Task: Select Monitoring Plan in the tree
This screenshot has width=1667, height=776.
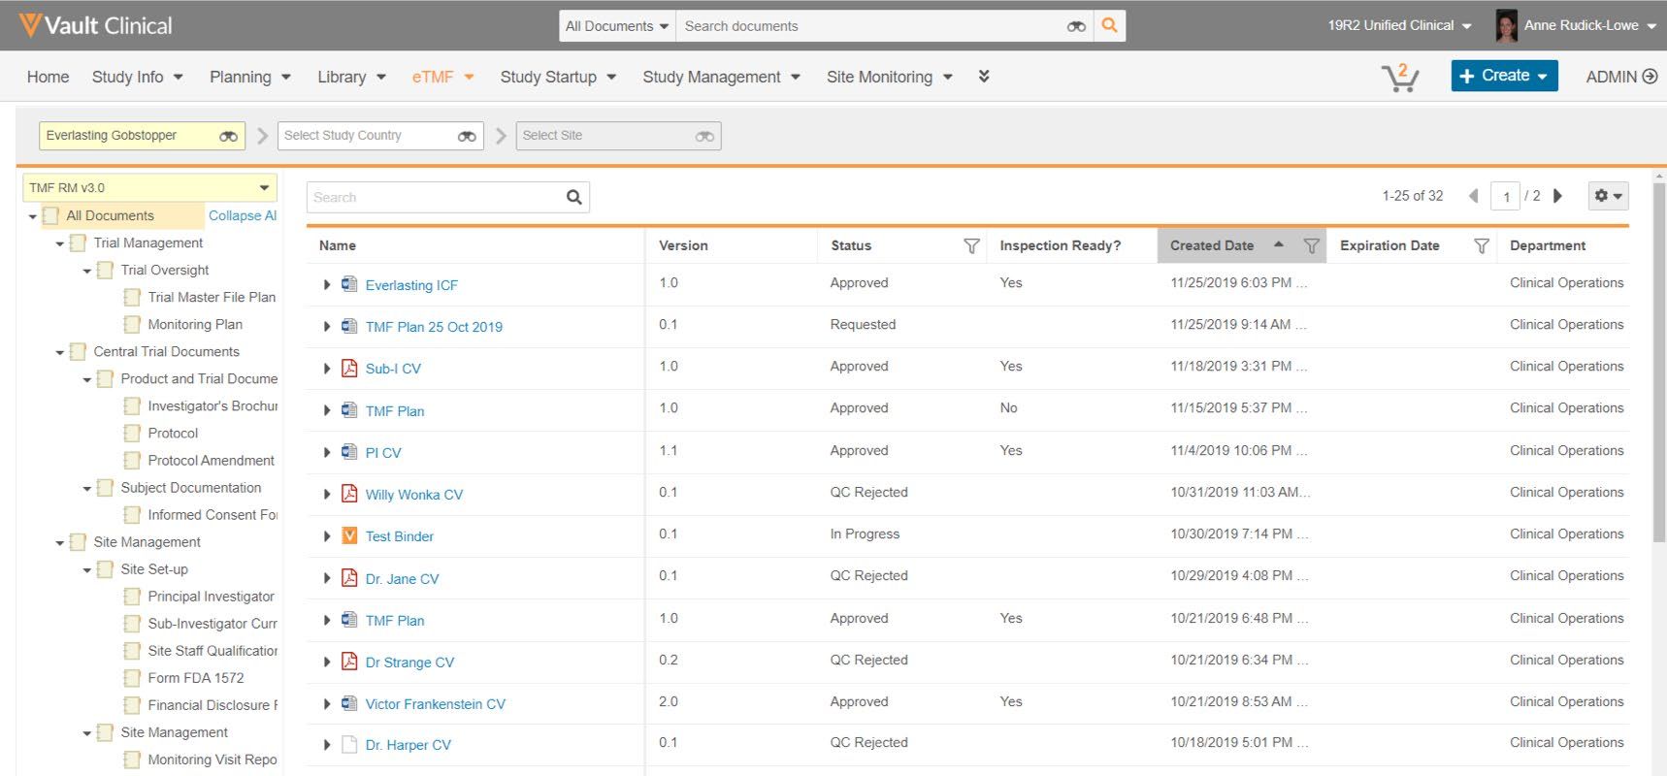Action: 195,325
